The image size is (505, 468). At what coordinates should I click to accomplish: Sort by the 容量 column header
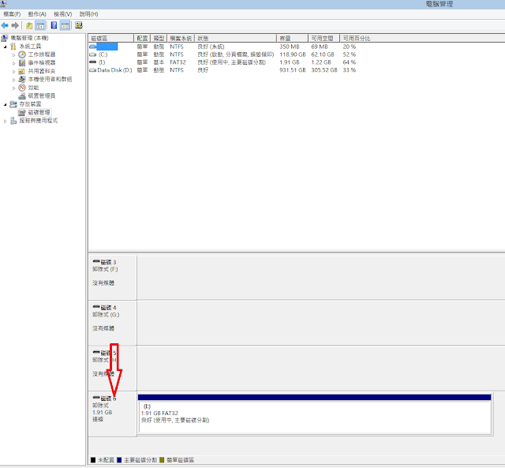pyautogui.click(x=292, y=39)
